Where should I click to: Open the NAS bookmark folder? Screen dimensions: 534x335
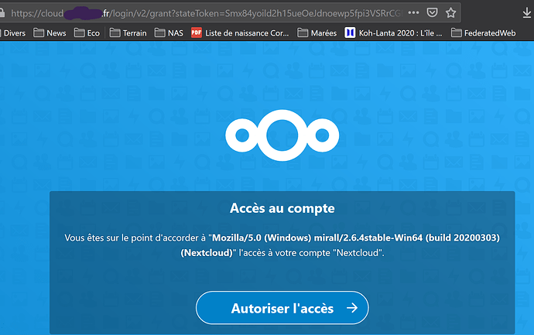click(169, 33)
